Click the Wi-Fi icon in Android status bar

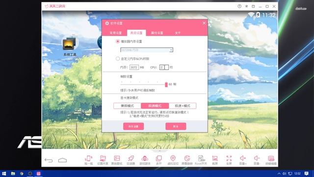[251, 15]
